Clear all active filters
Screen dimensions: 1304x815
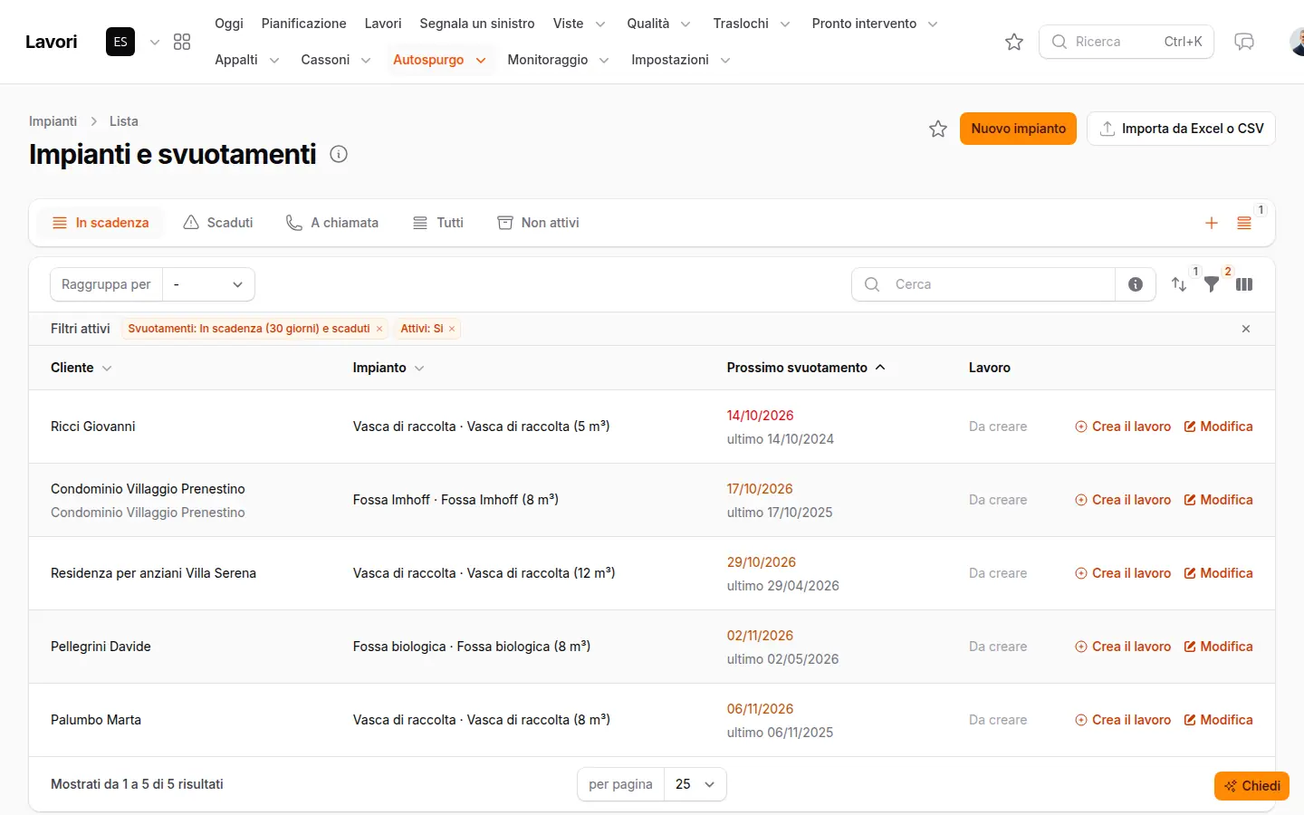1246,329
